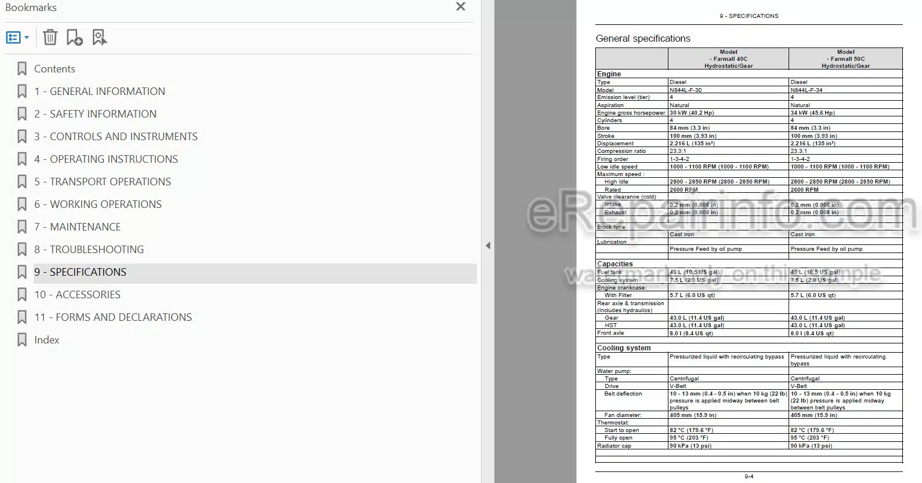
Task: Click the page number 9-4 footer
Action: (x=749, y=477)
